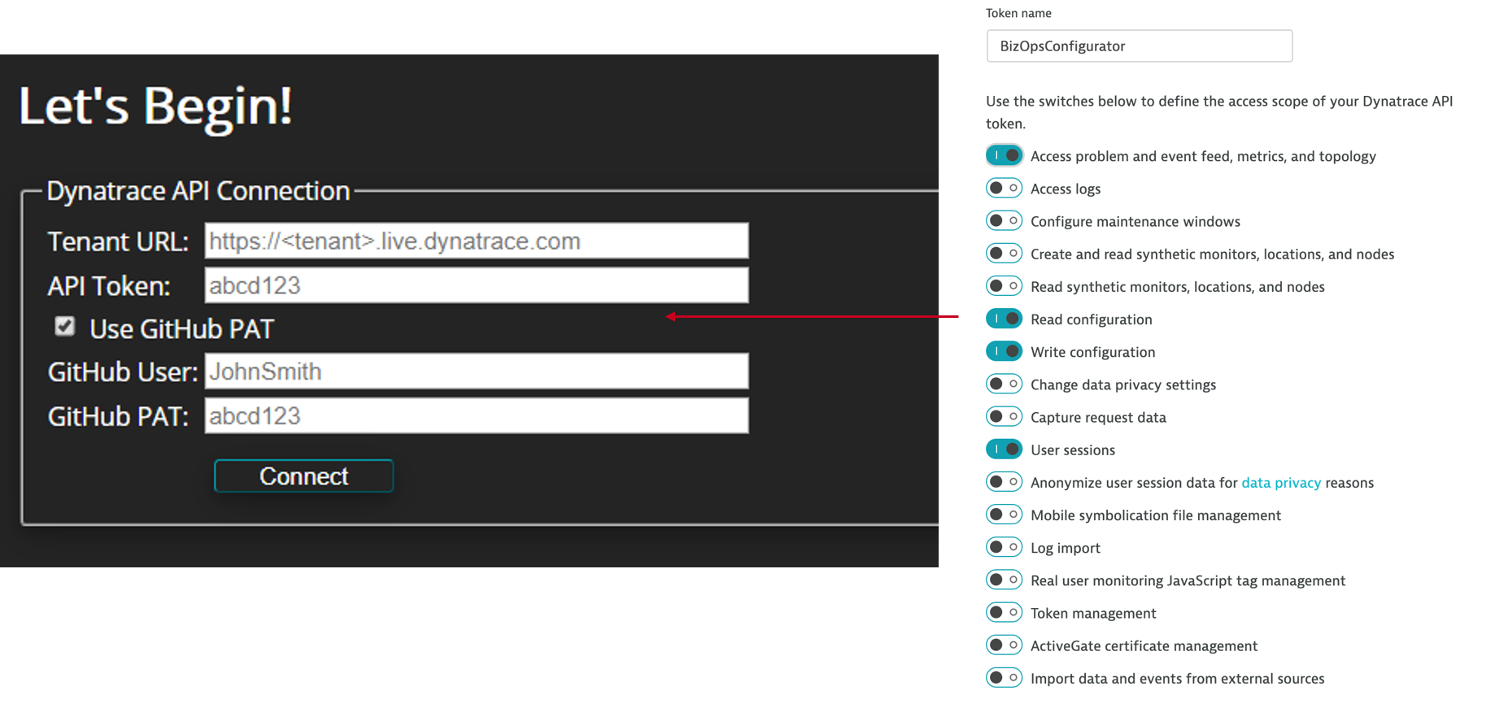Turn on Capture request data switch
The width and height of the screenshot is (1495, 708).
click(x=1004, y=416)
